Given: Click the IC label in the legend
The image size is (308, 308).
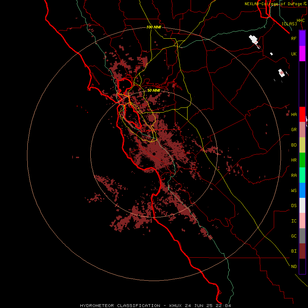Looking at the screenshot, I should 294,221.
